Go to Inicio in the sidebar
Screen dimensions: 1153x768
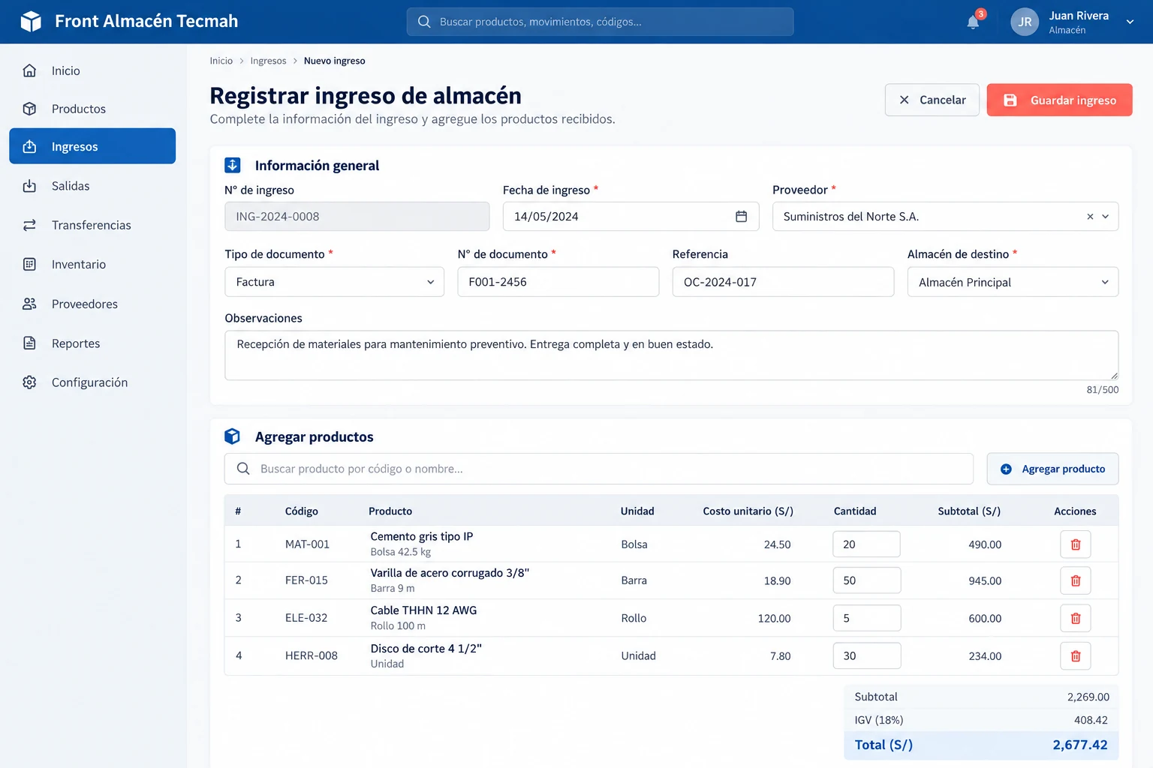pyautogui.click(x=92, y=70)
